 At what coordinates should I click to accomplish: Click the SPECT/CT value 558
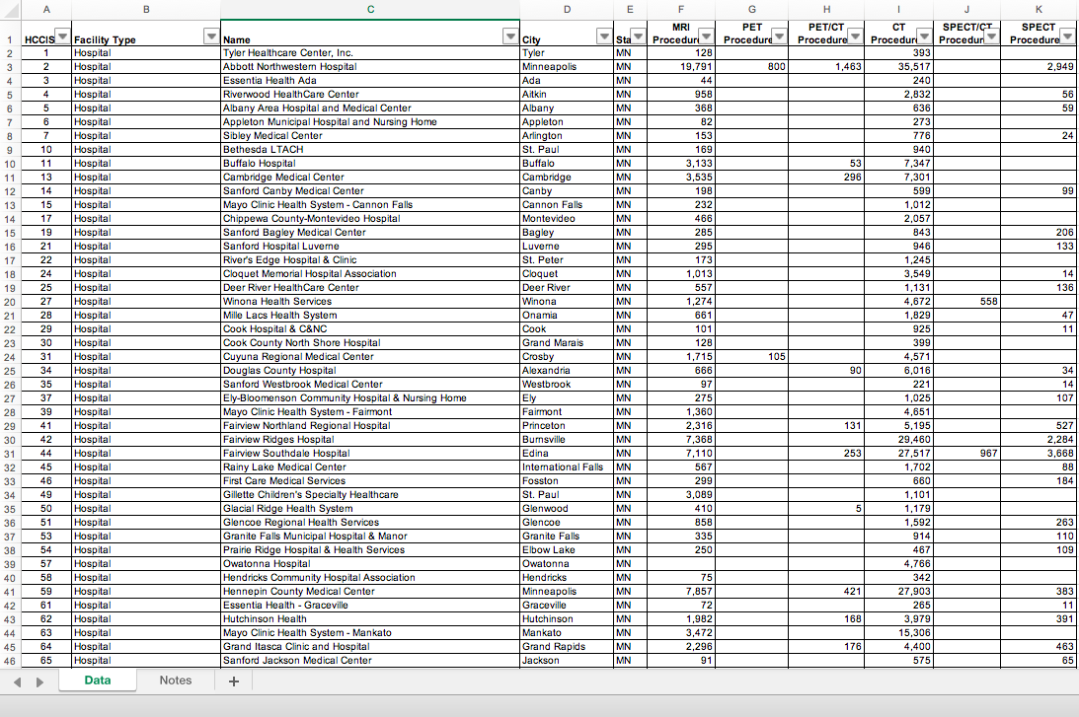(x=966, y=301)
